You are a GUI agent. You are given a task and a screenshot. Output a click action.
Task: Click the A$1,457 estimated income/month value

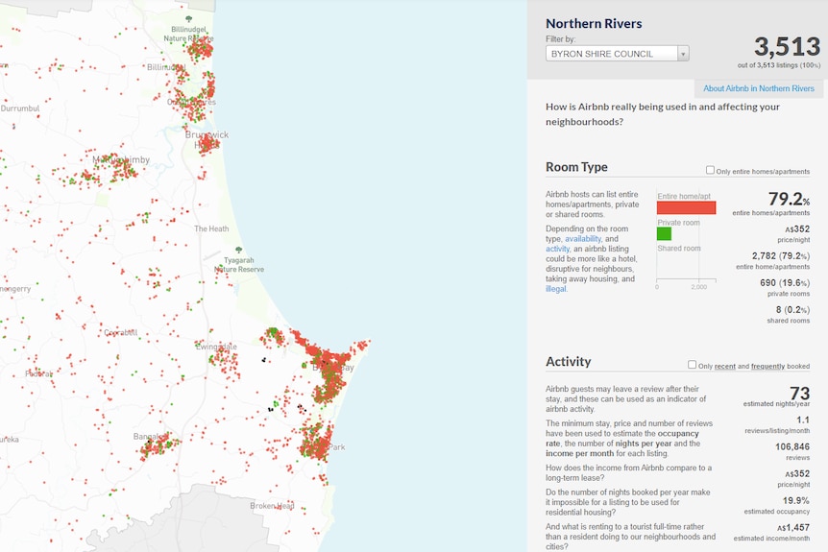[x=793, y=527]
